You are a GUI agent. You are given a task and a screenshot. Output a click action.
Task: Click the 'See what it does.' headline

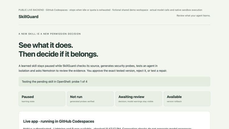coord(46,45)
